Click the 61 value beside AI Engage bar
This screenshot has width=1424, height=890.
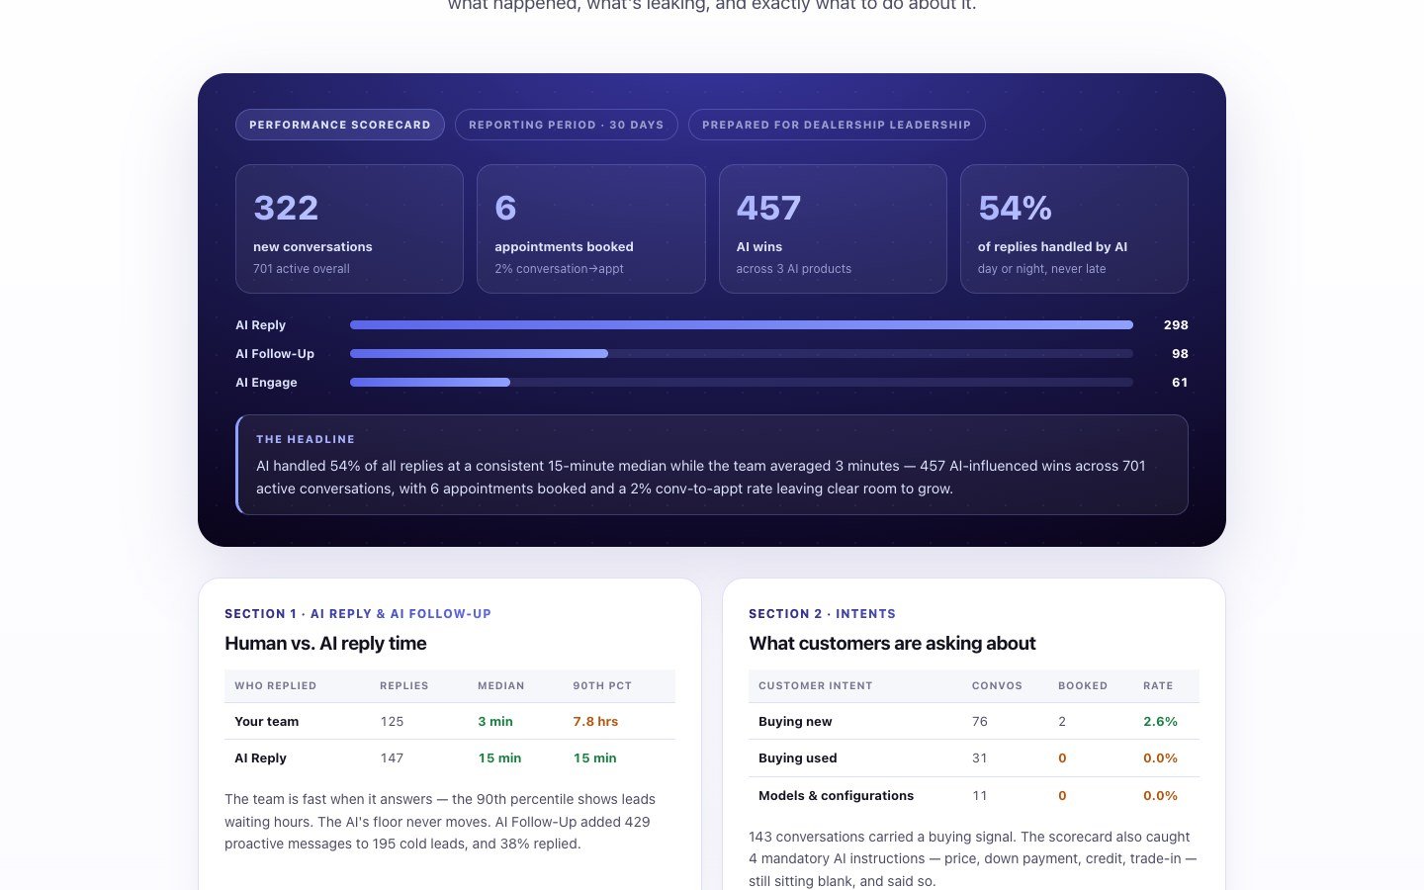(1180, 382)
